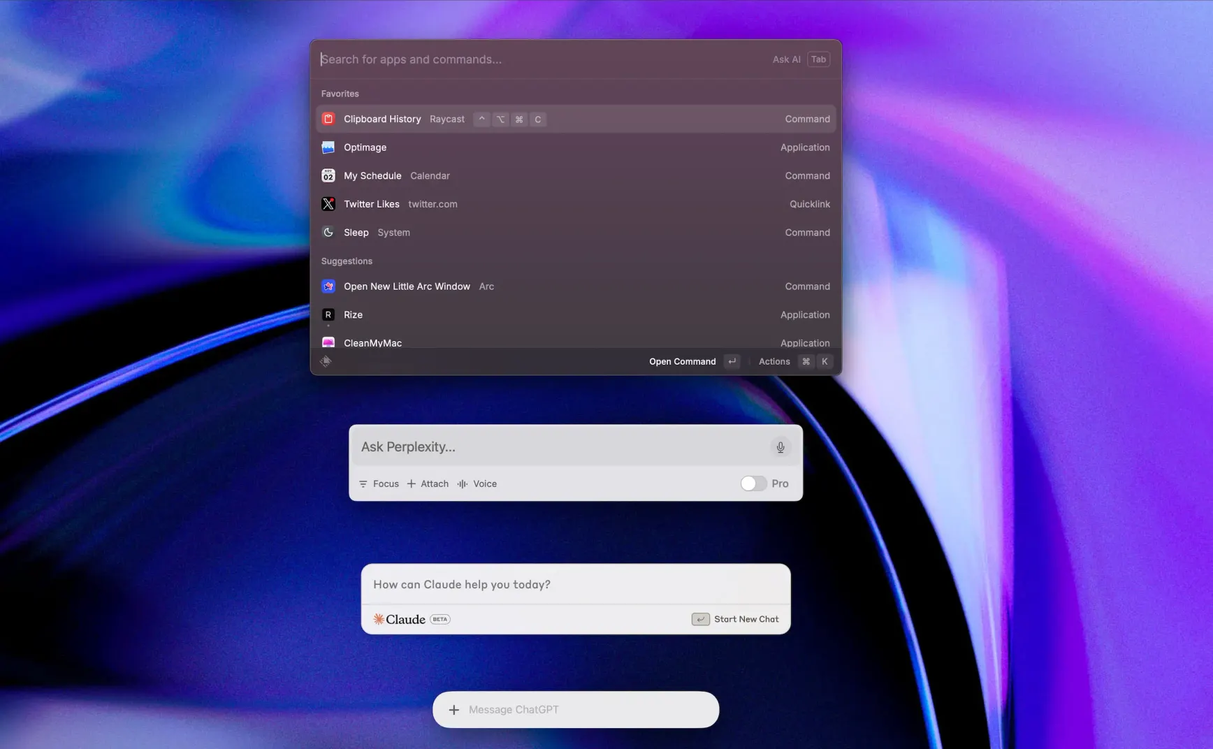Click Voice in Perplexity bar
Image resolution: width=1213 pixels, height=749 pixels.
477,483
